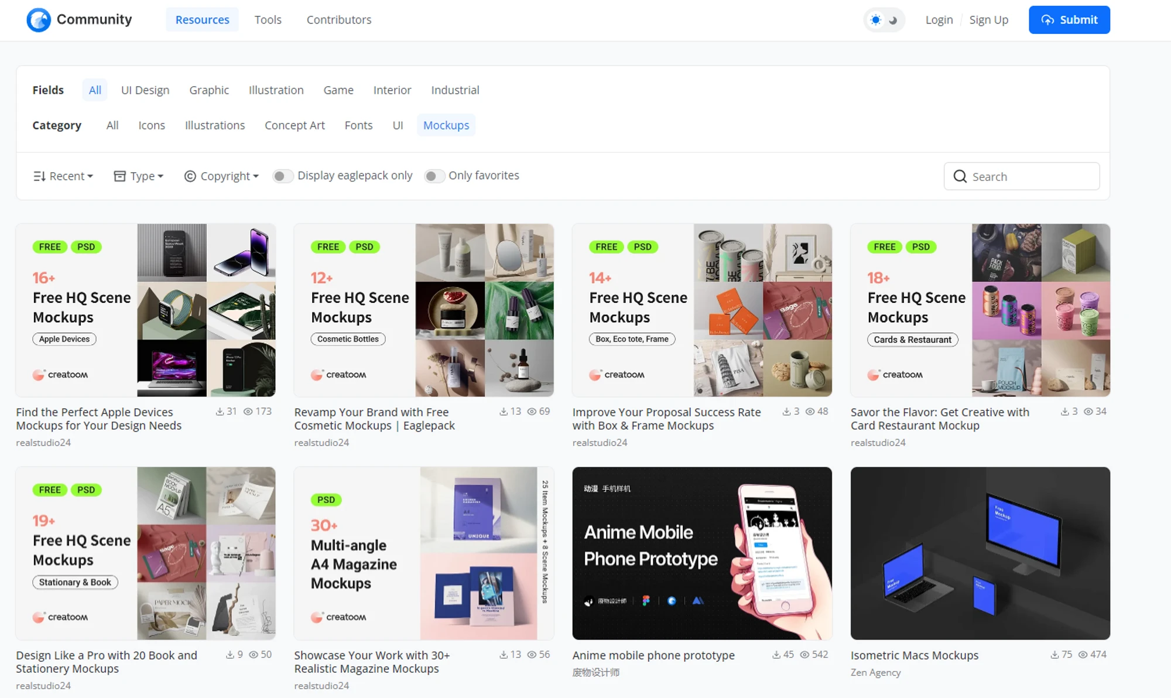Turn on Only favorites toggle
The image size is (1171, 698).
point(434,176)
